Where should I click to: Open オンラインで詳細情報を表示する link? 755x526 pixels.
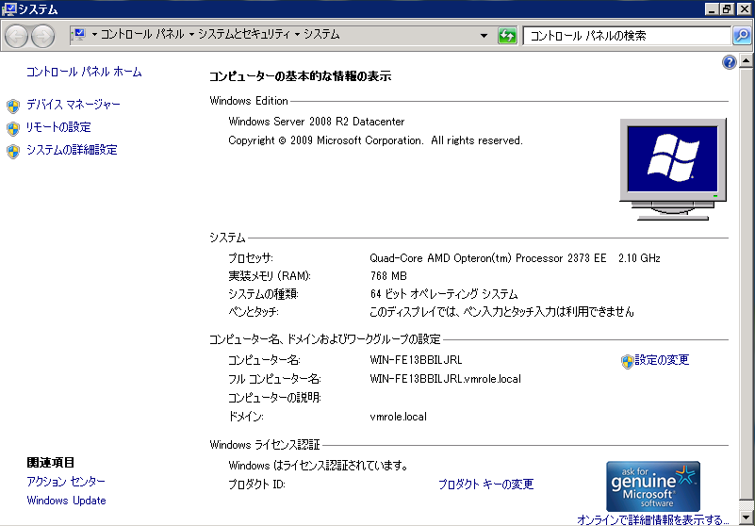pos(652,519)
